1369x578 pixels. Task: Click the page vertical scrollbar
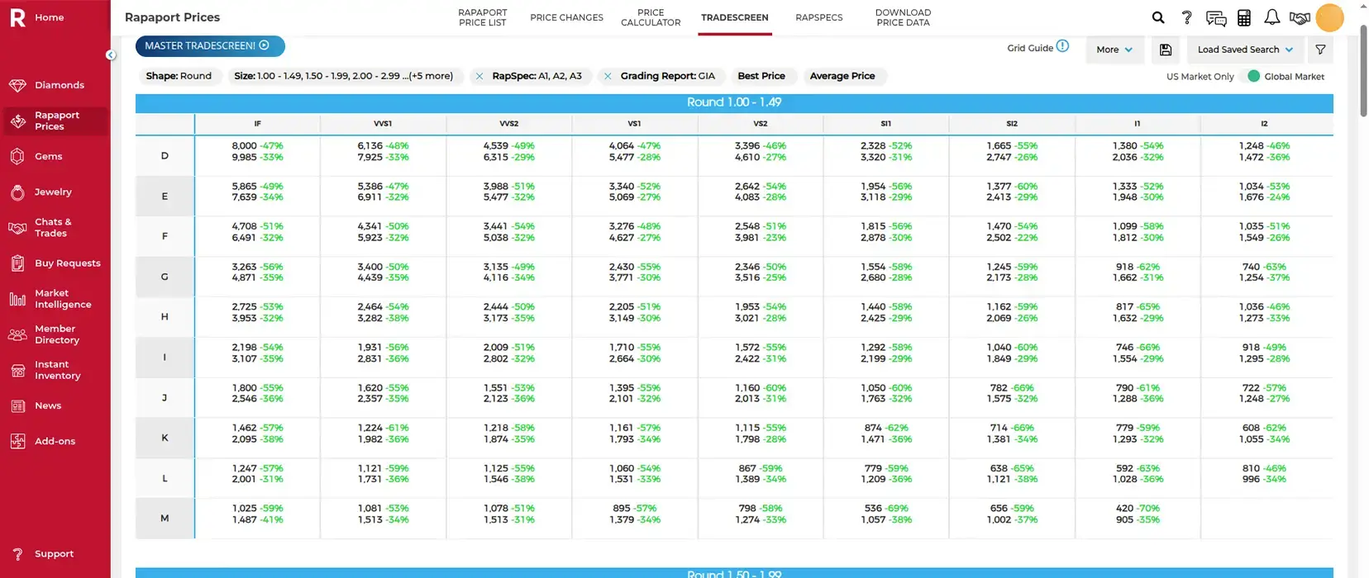1363,70
